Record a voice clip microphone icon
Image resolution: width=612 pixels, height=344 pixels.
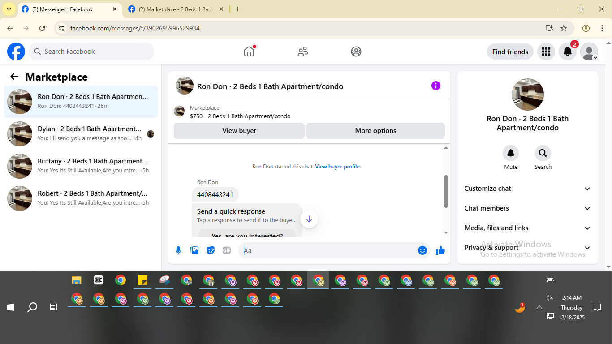pyautogui.click(x=178, y=250)
